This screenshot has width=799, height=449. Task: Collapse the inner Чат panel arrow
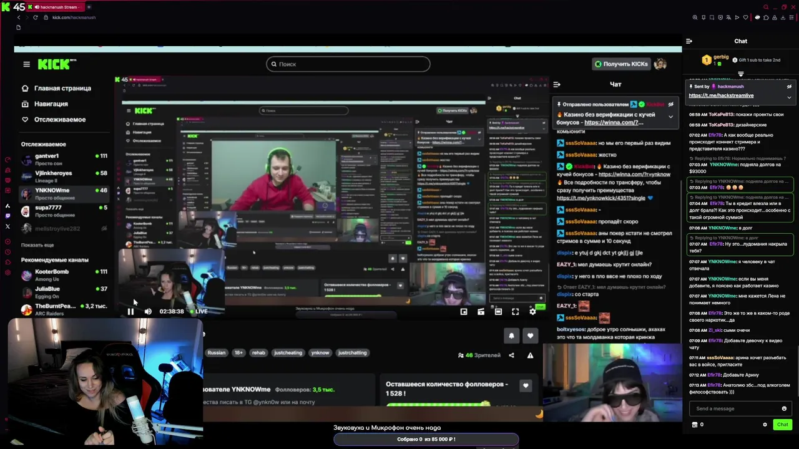coord(557,84)
